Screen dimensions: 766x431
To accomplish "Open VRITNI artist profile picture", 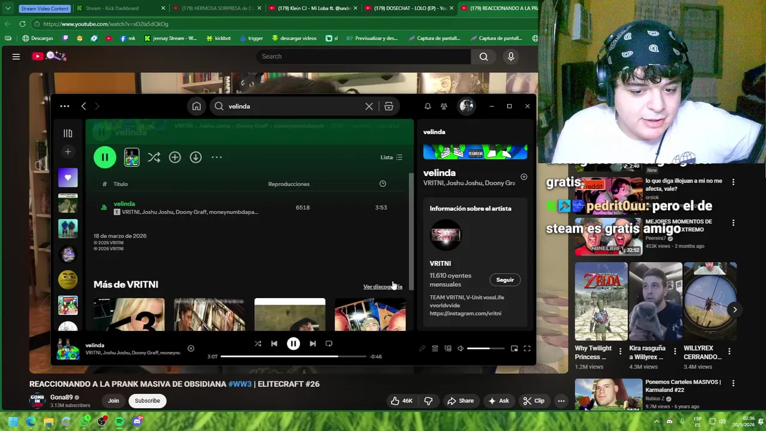I will (446, 235).
